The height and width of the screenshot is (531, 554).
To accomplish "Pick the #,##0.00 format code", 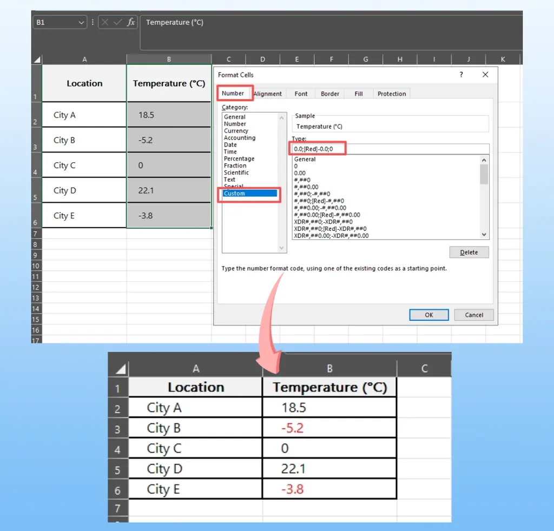I will point(306,187).
